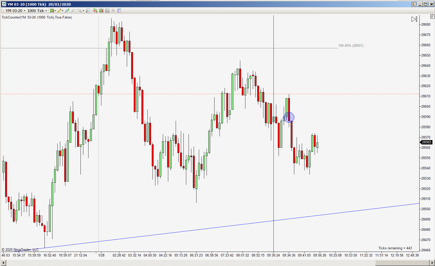Click the 1/28 date label on time axis
The height and width of the screenshot is (266, 435).
pyautogui.click(x=101, y=255)
